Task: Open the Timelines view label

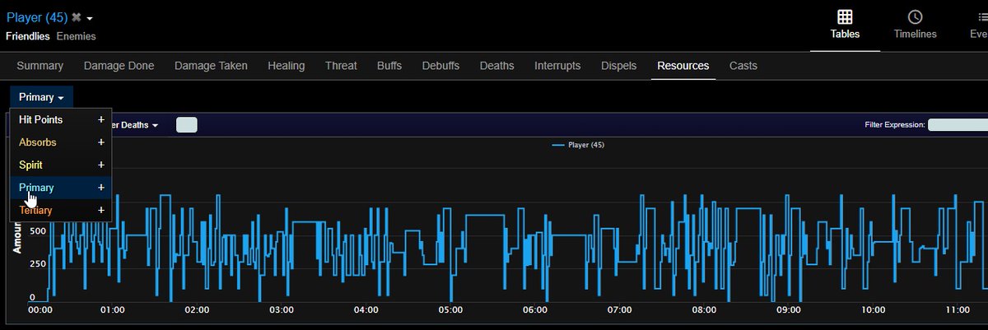Action: coord(915,34)
